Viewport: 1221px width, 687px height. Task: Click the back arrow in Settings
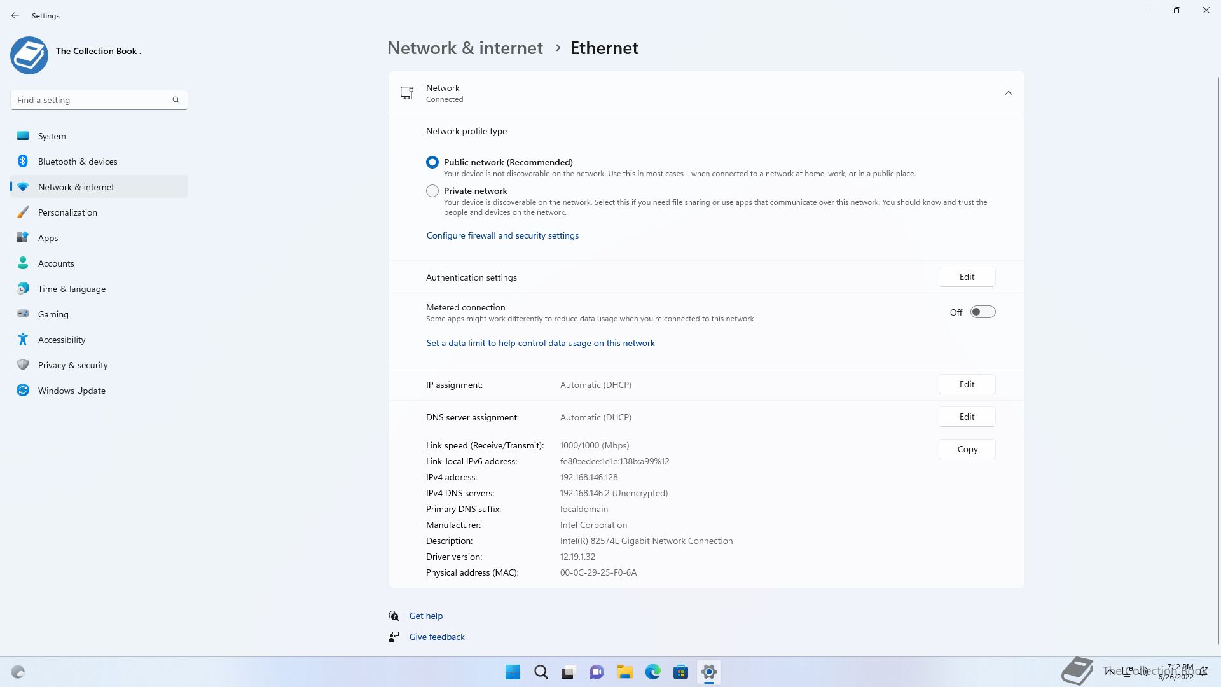coord(15,15)
